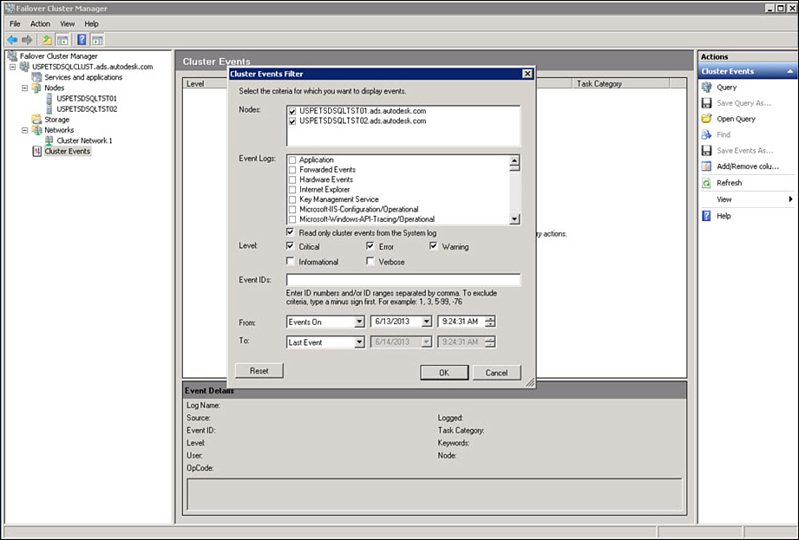Click the Refresh icon in Actions pane

pyautogui.click(x=707, y=183)
